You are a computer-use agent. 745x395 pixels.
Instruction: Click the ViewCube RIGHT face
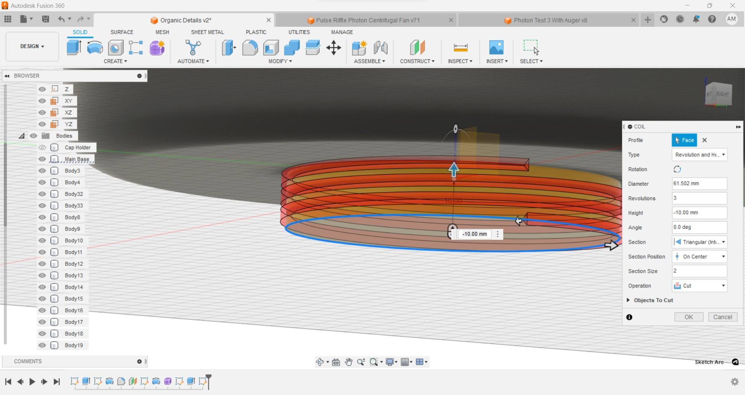tap(722, 94)
